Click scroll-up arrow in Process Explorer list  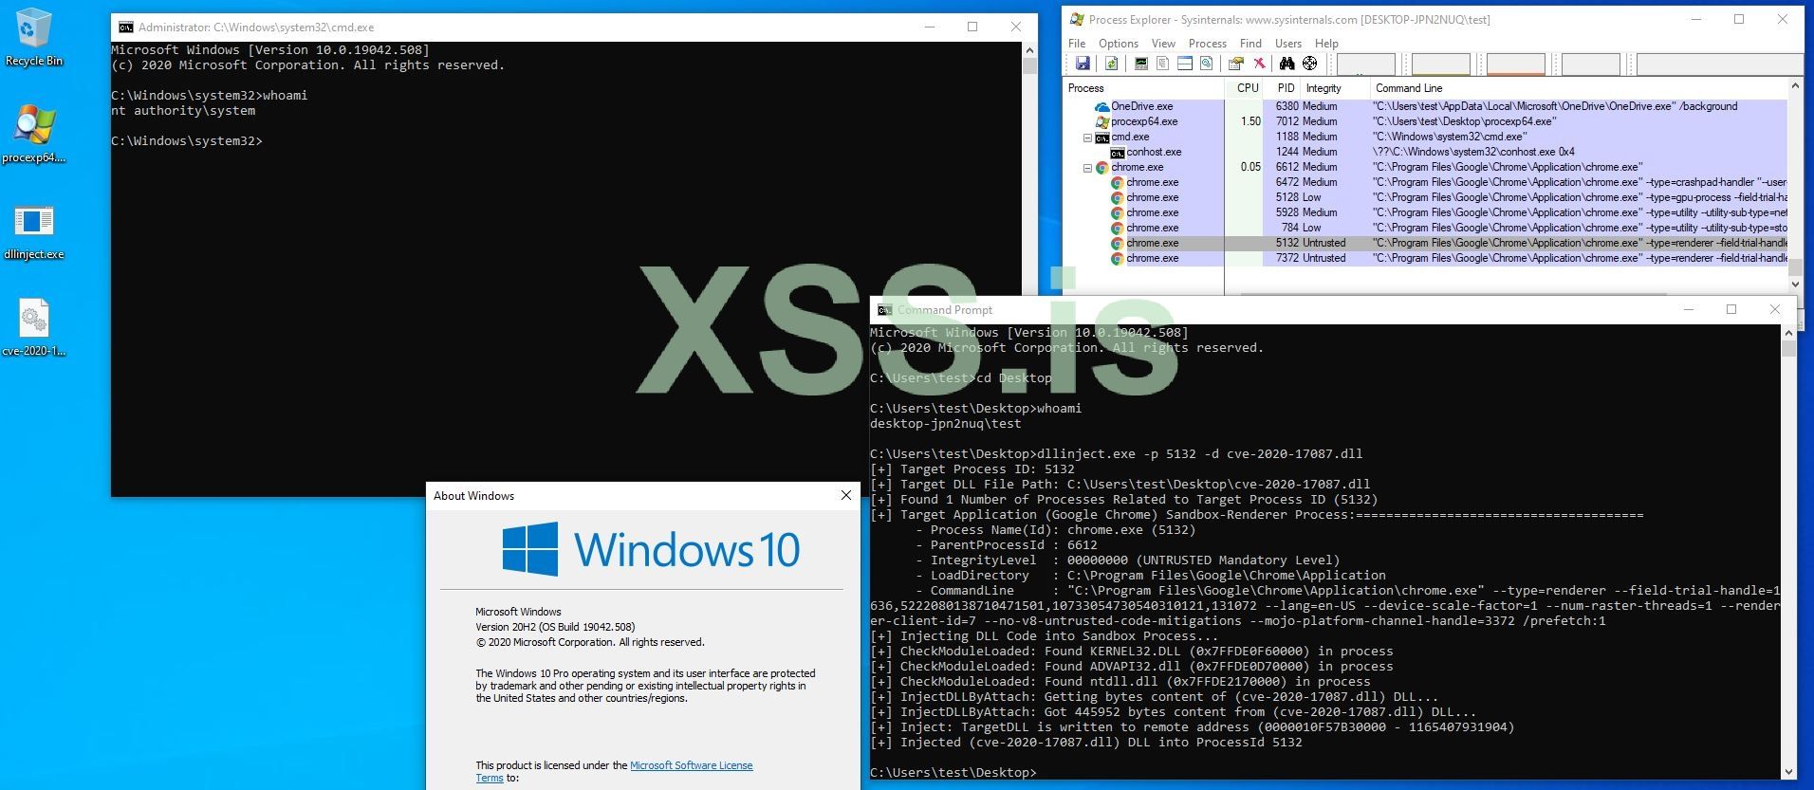1794,87
